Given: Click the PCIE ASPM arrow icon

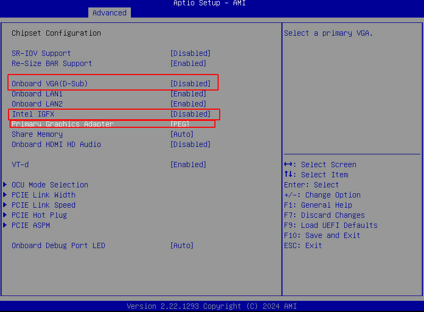Looking at the screenshot, I should pos(5,225).
